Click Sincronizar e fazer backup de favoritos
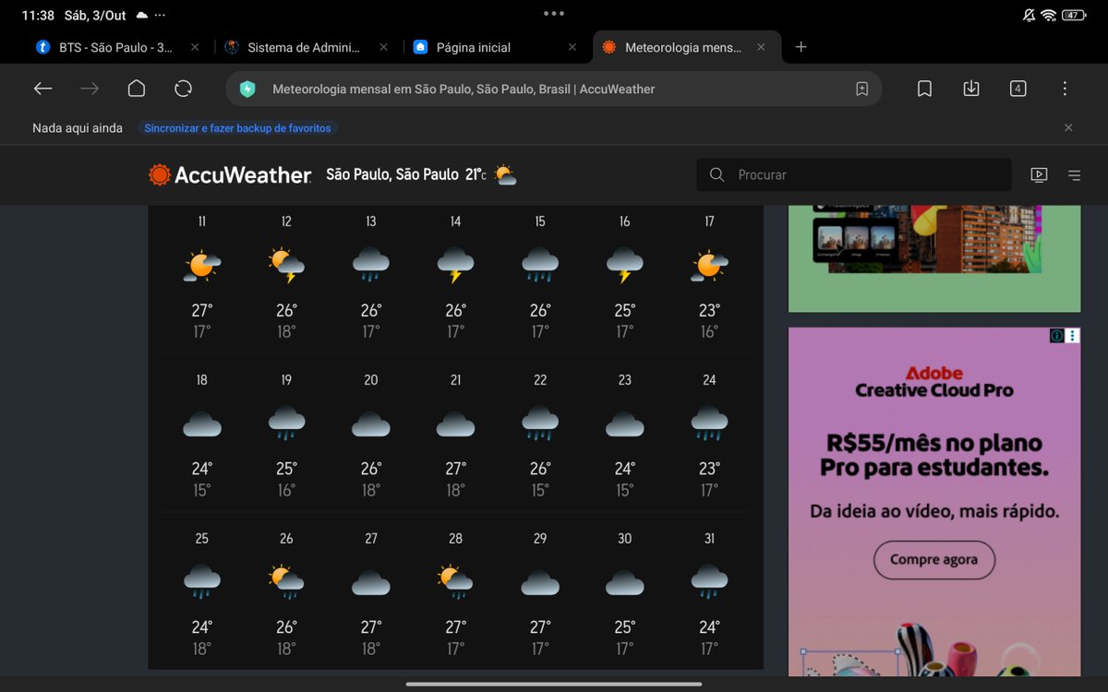Screen dimensions: 1108x692 237,128
